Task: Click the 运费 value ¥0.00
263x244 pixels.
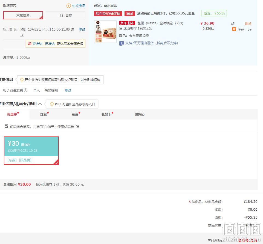Action: (x=253, y=209)
